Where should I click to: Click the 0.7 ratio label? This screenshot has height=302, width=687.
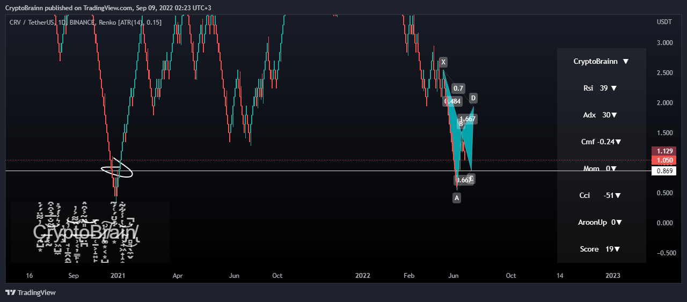coord(458,89)
